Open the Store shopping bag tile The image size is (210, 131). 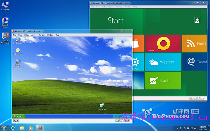coord(139,43)
